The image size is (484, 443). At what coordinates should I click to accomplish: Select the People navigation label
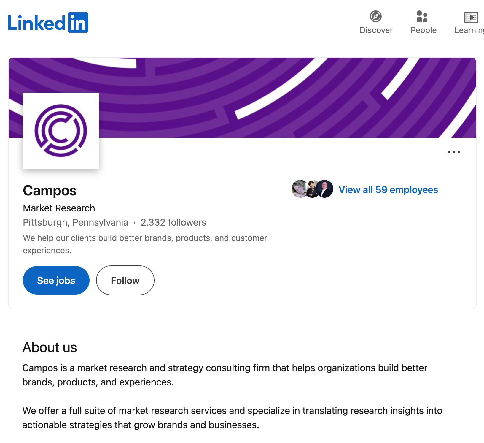pos(423,30)
